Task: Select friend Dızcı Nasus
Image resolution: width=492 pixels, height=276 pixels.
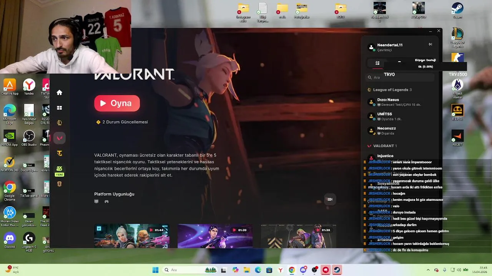Action: coord(400,102)
